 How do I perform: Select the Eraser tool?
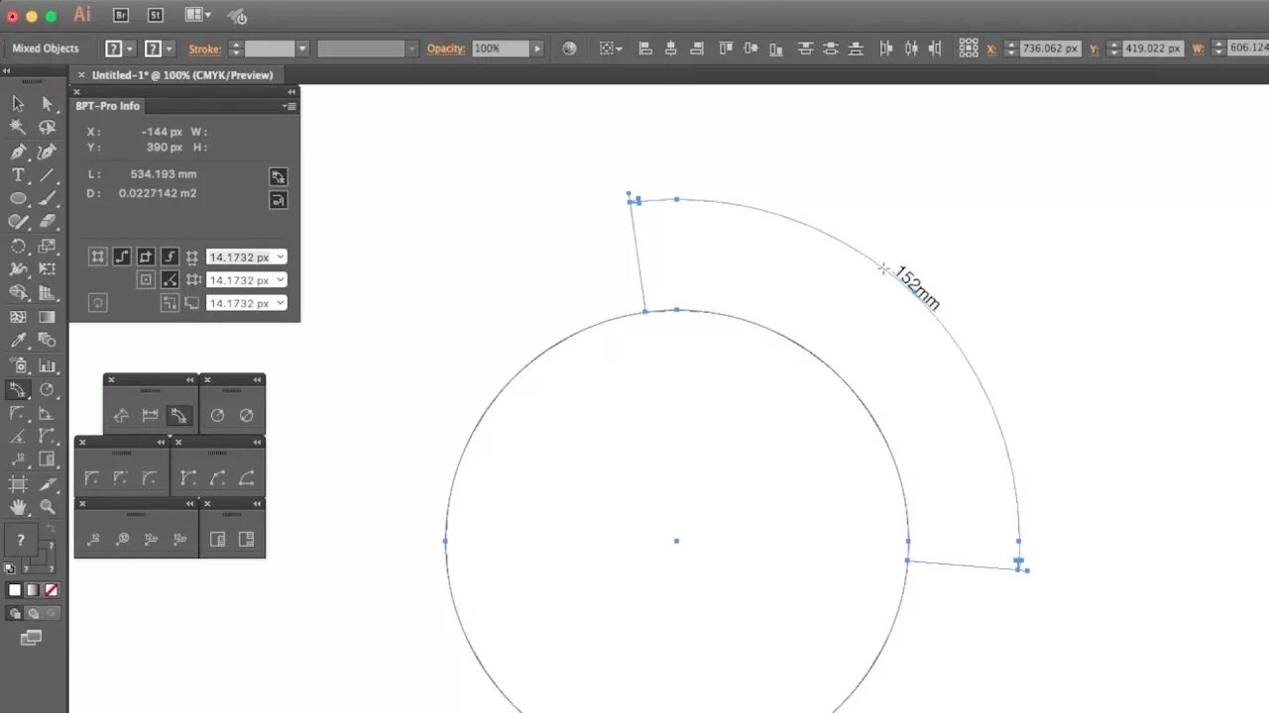click(47, 222)
